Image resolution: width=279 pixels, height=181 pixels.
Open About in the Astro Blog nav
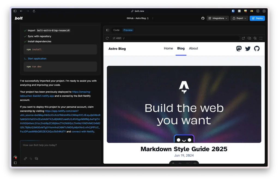[193, 48]
